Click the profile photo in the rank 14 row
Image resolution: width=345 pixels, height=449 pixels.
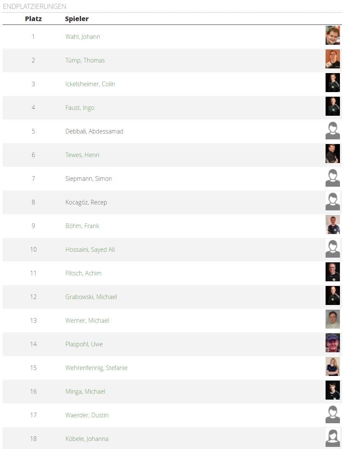pyautogui.click(x=332, y=343)
